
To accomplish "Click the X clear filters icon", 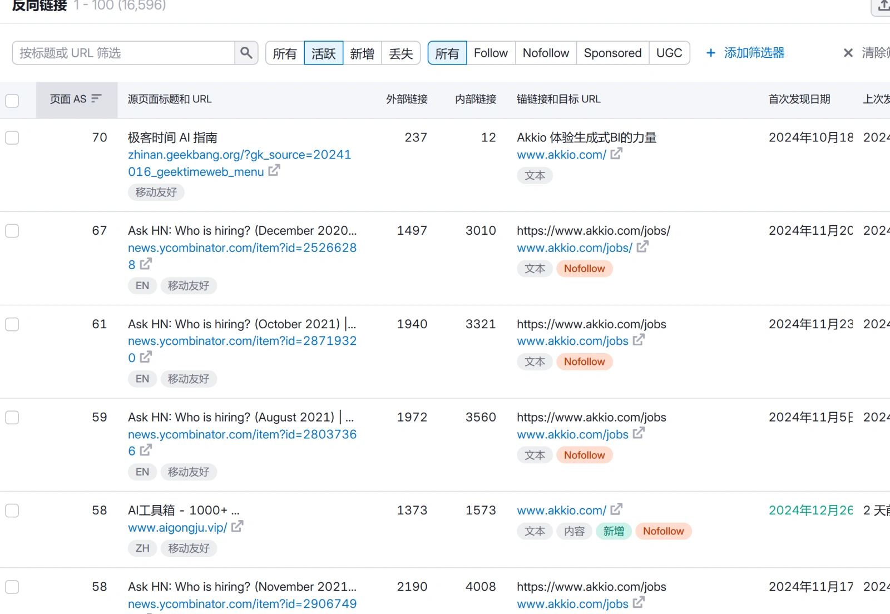I will [x=848, y=53].
